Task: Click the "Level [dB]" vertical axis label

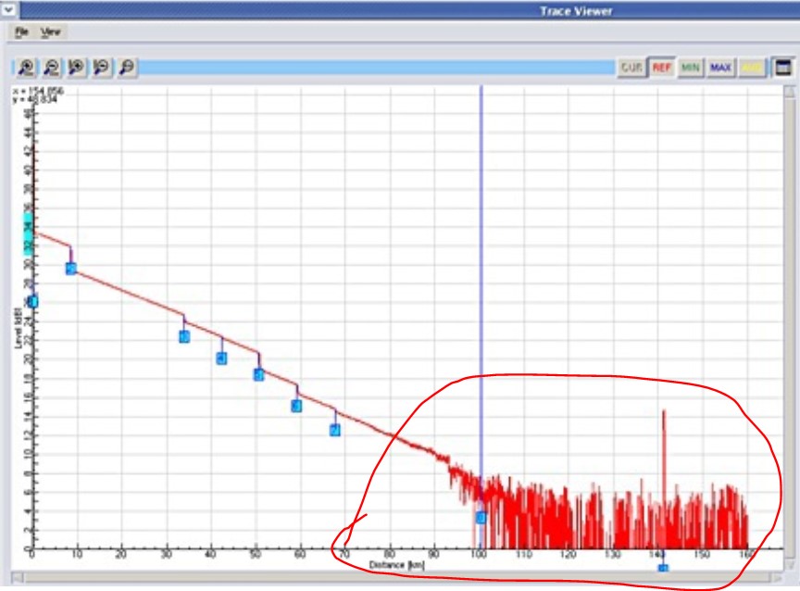Action: pyautogui.click(x=18, y=328)
